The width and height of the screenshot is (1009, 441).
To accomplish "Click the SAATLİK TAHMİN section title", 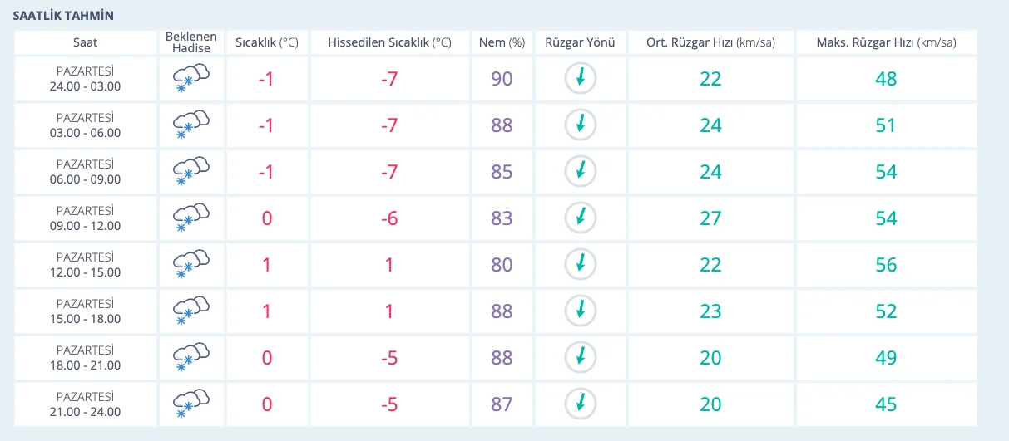I will coord(63,16).
